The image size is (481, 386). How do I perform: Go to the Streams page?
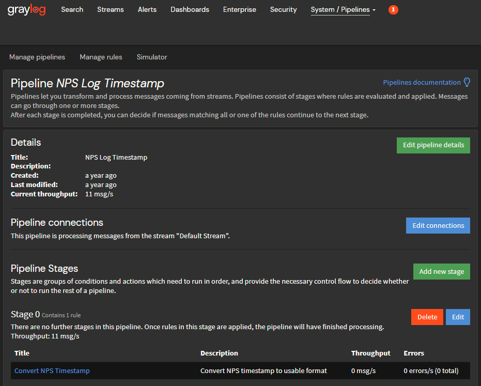pos(111,10)
